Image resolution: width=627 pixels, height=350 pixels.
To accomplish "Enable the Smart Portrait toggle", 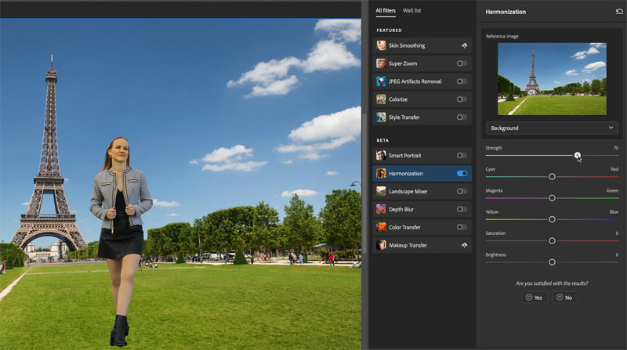I will 462,155.
